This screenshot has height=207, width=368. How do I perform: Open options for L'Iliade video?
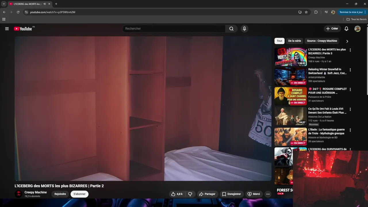pyautogui.click(x=350, y=130)
